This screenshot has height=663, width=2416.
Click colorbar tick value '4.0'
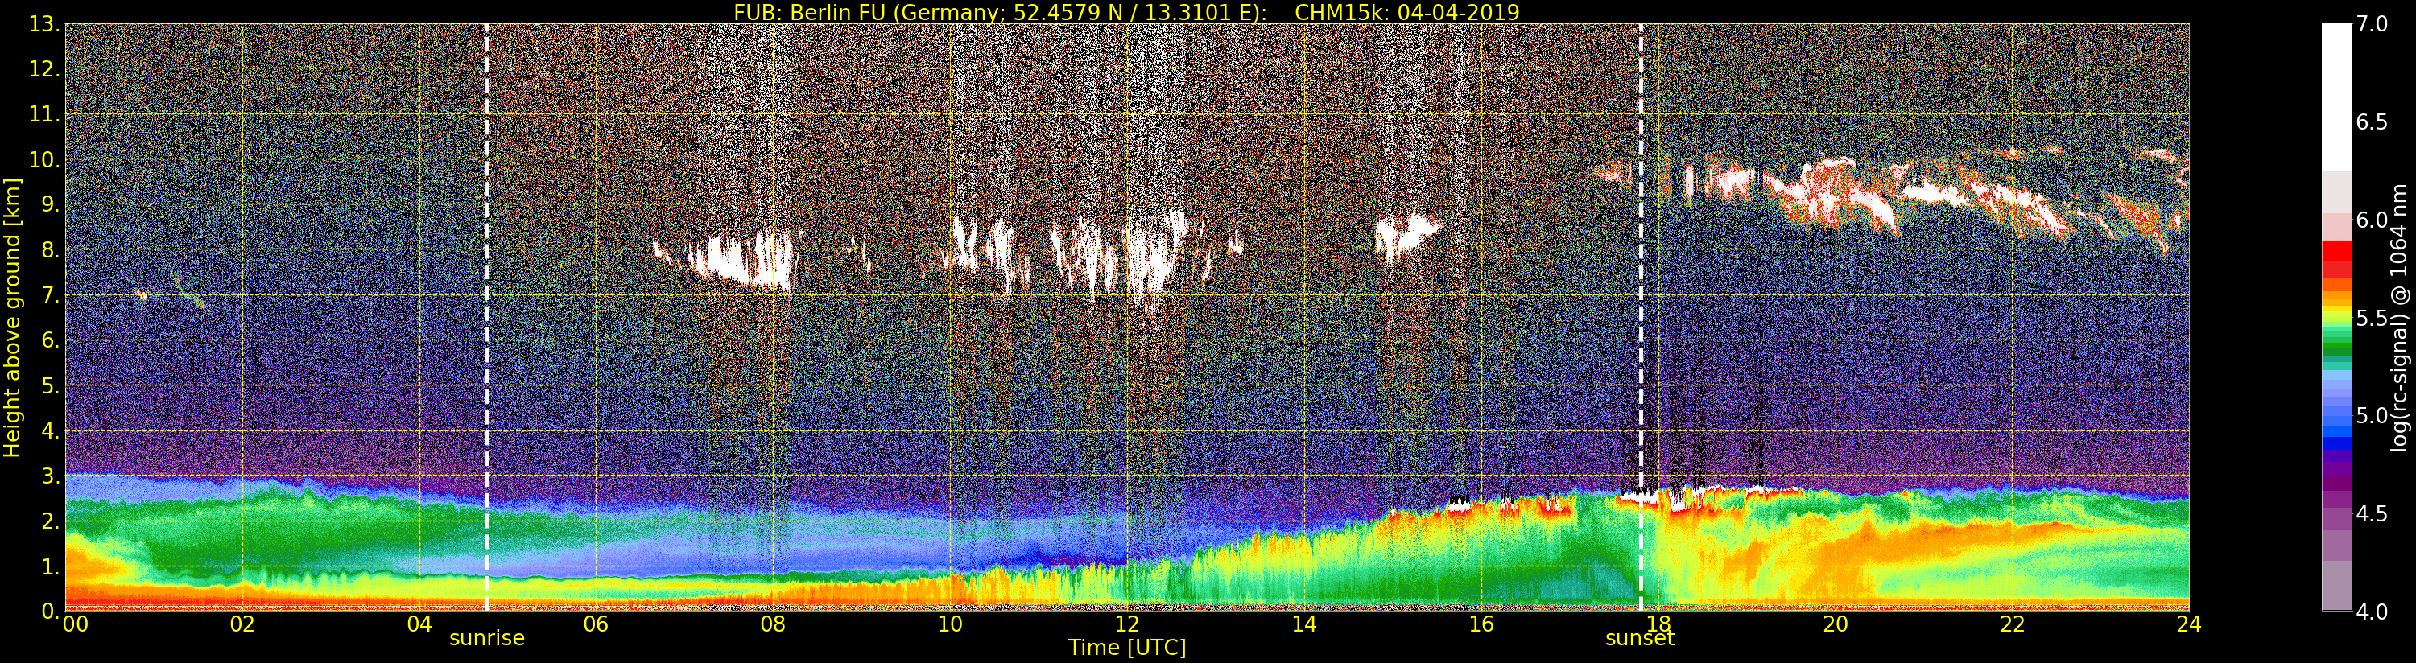click(x=2372, y=611)
